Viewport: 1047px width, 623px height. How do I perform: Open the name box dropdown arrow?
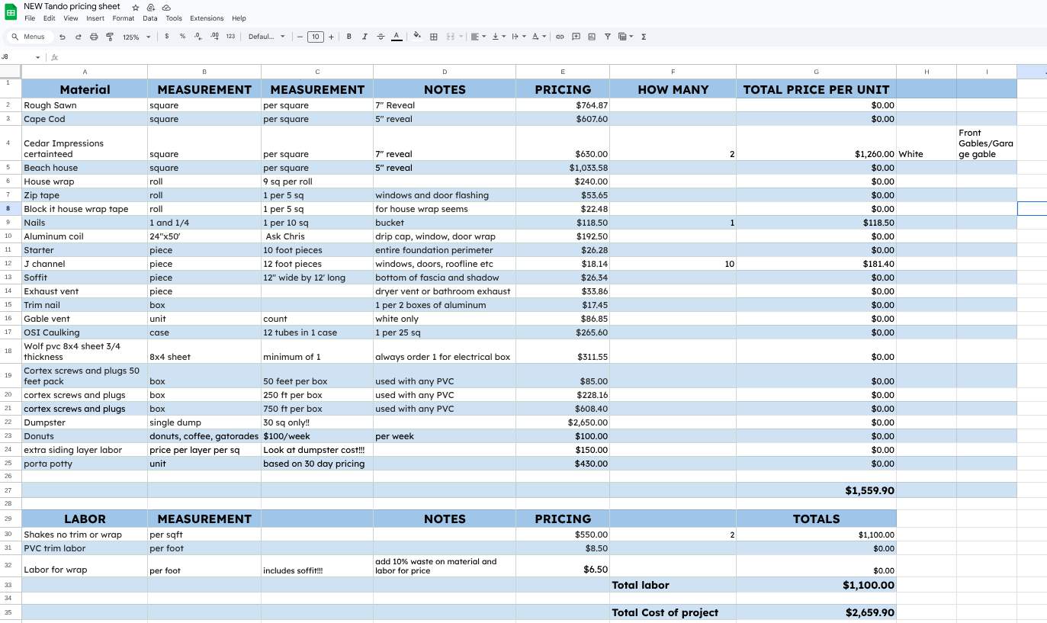click(x=38, y=57)
